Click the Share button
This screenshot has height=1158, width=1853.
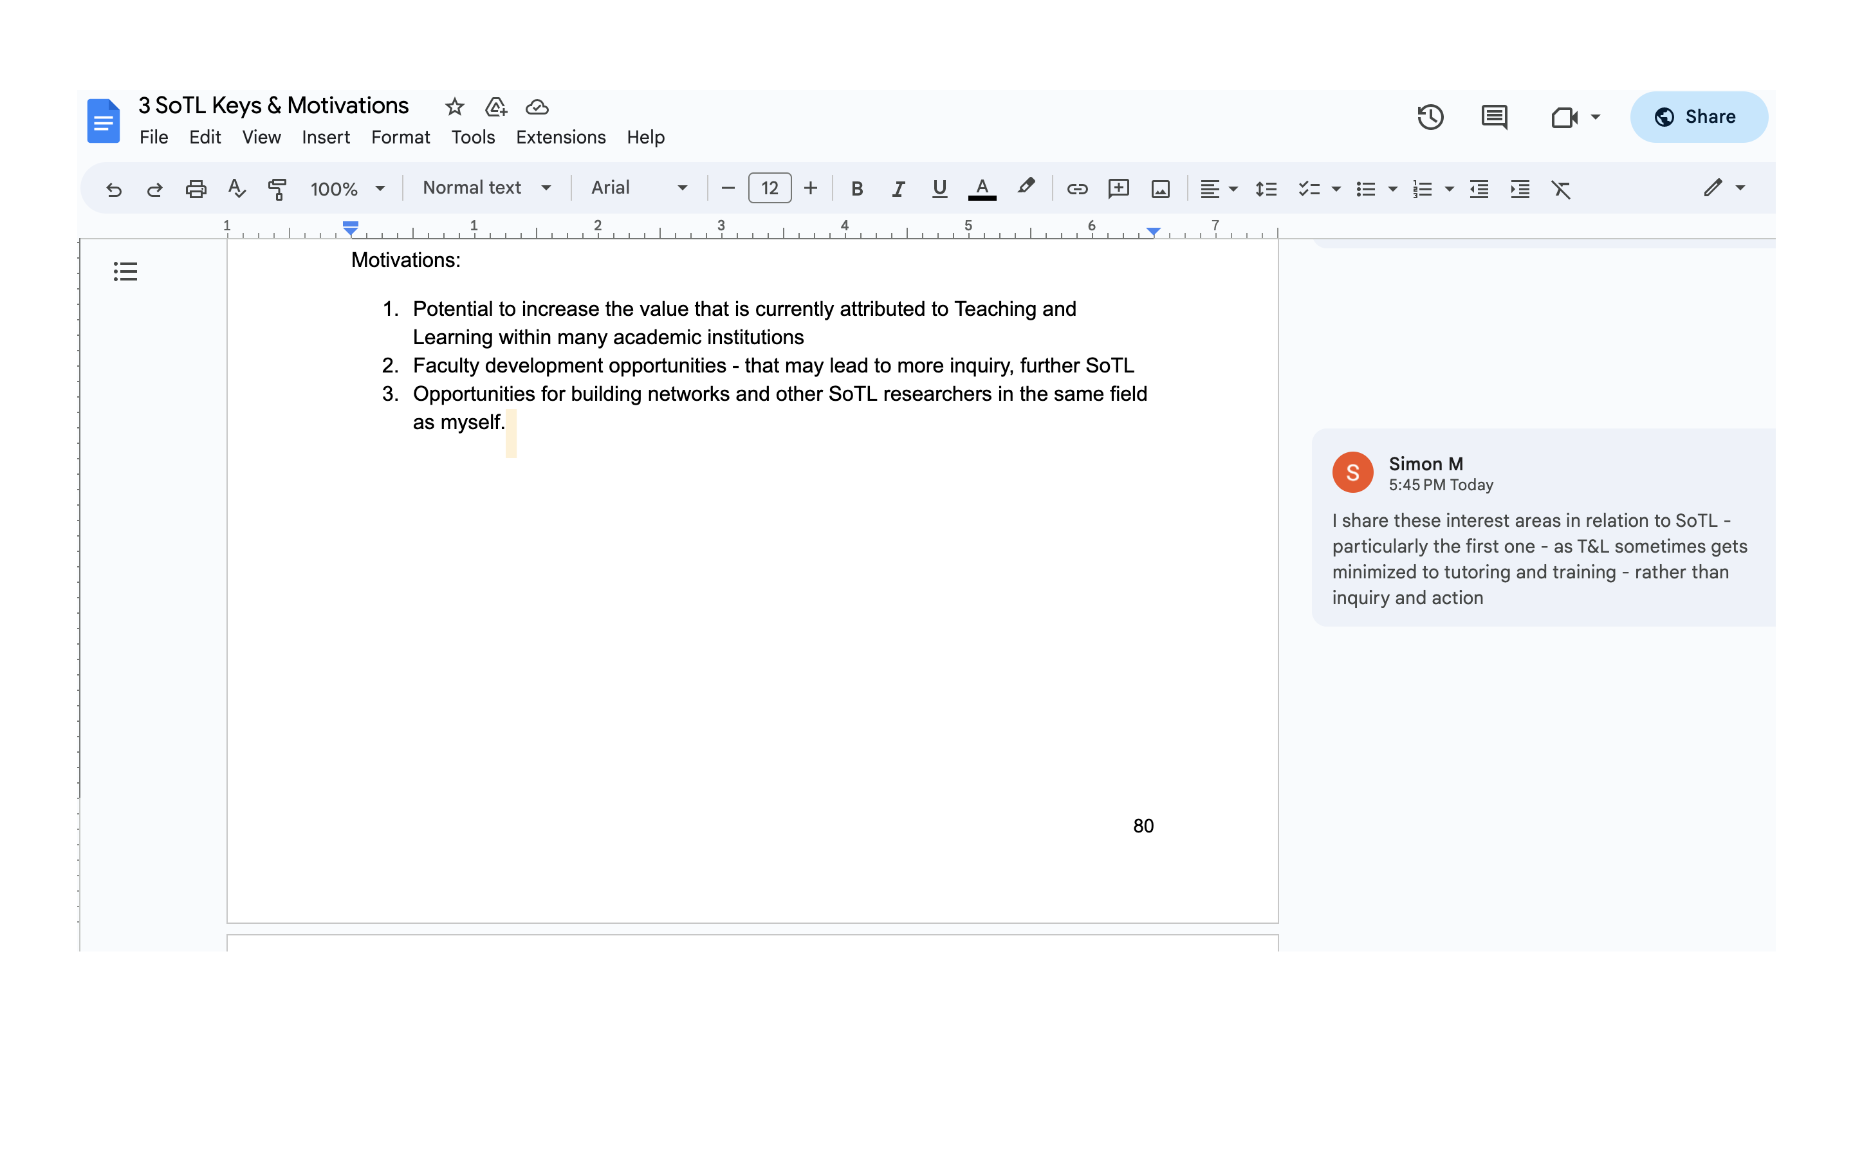(1699, 117)
